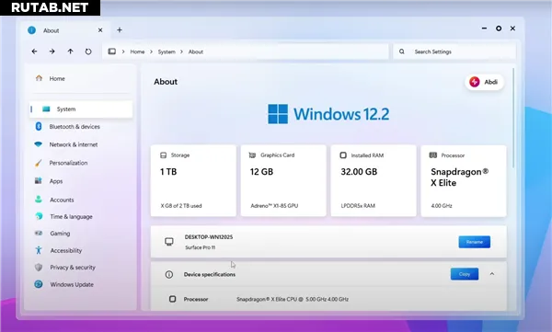Click Adreno X1-85 GPU text
This screenshot has height=332, width=552.
tap(274, 206)
